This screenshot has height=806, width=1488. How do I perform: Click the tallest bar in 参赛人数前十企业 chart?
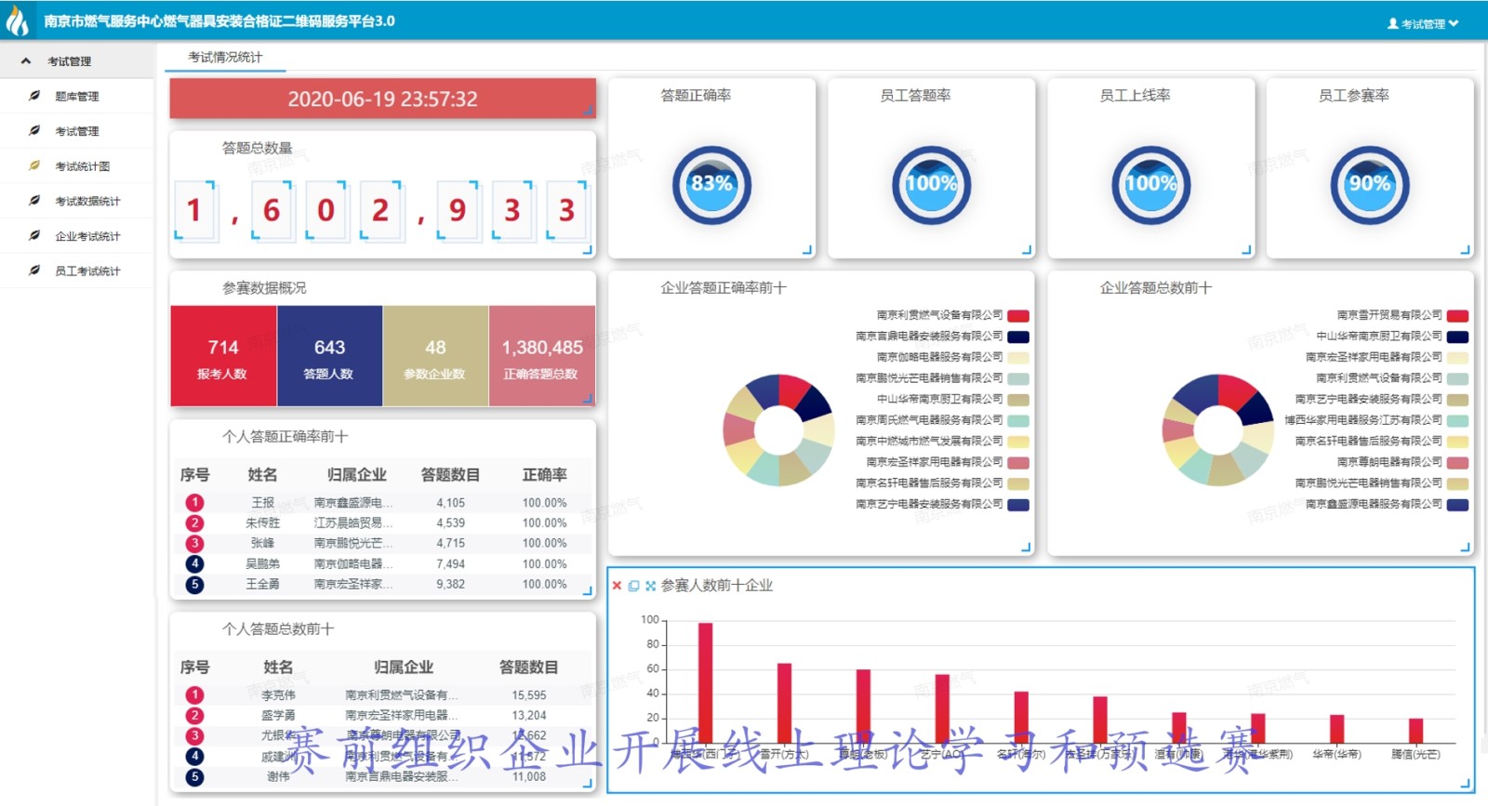705,681
